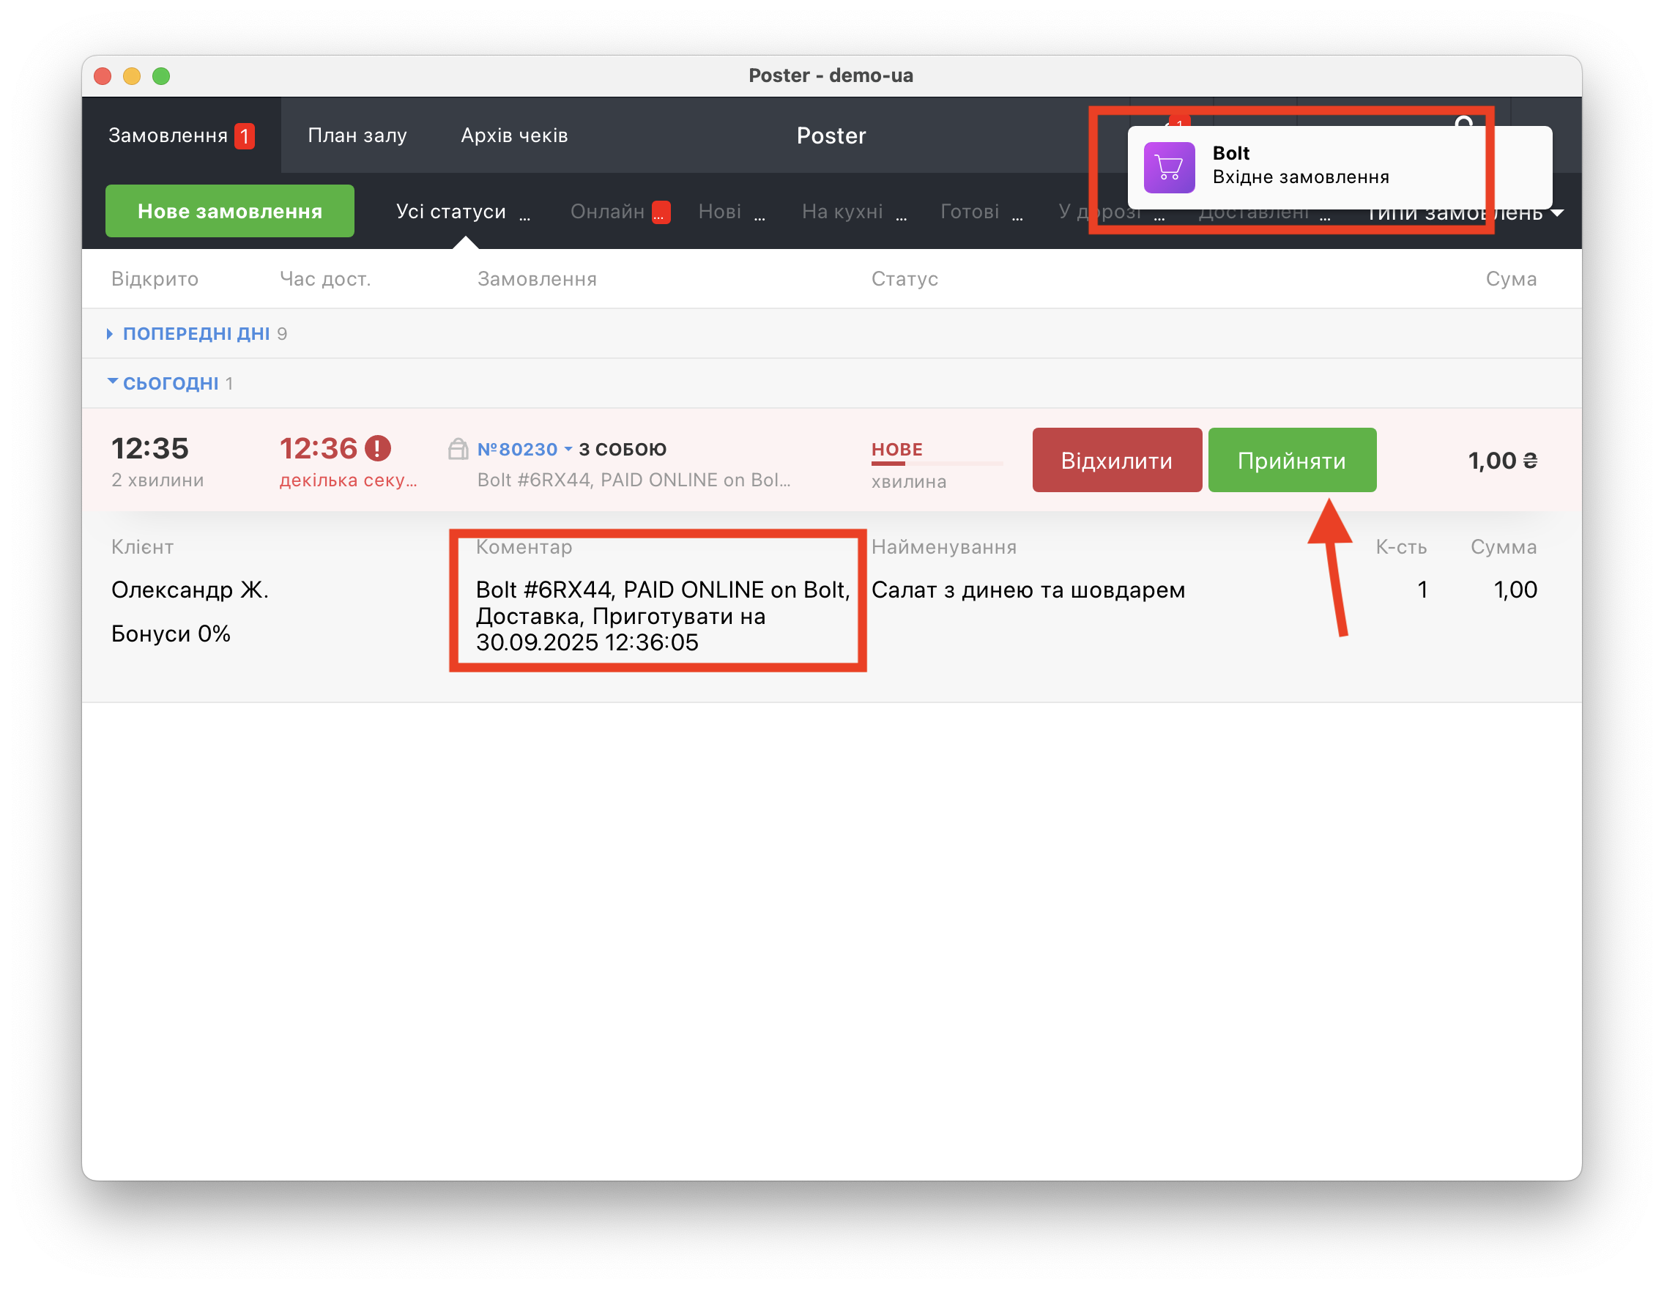Click the takeaway bag icon by order №80230
Image resolution: width=1664 pixels, height=1289 pixels.
[458, 449]
